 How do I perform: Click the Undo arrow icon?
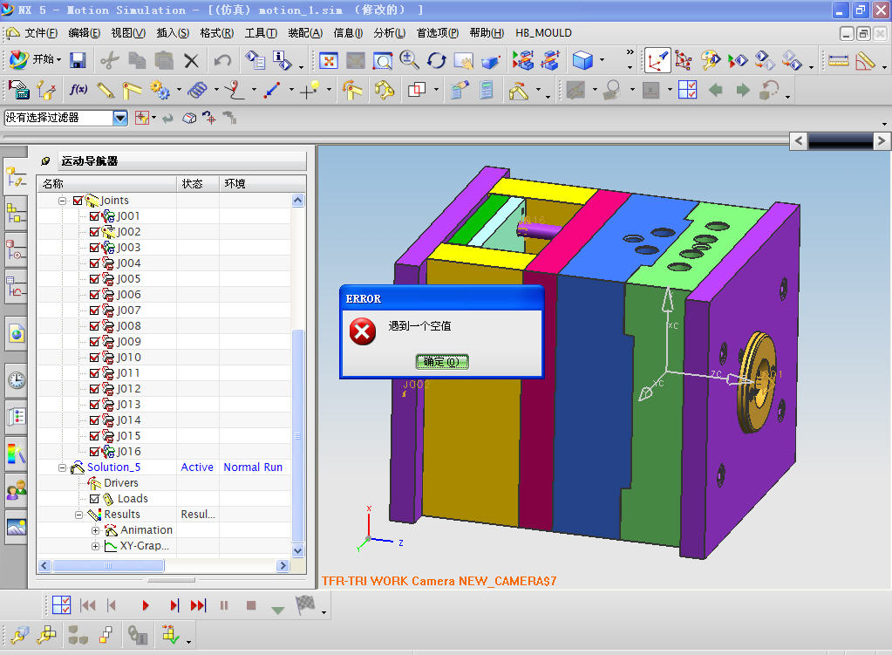(222, 60)
